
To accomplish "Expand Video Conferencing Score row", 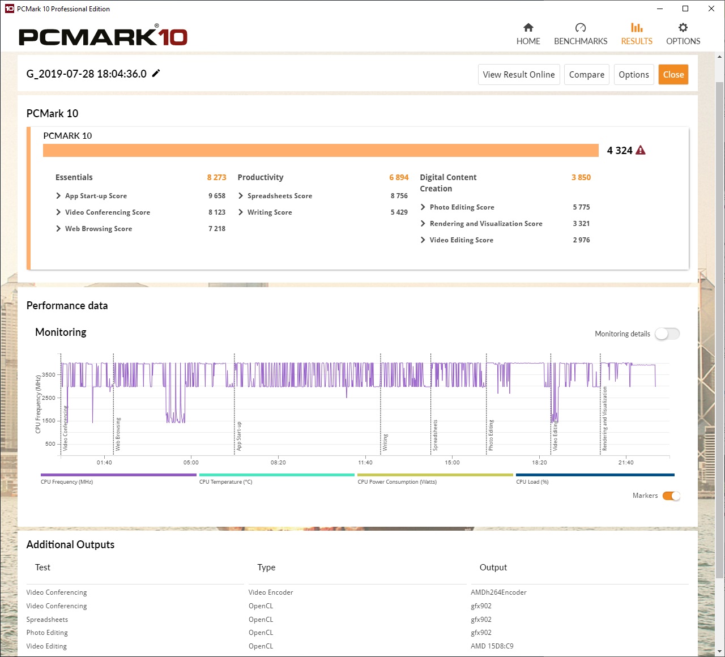I will click(x=58, y=212).
